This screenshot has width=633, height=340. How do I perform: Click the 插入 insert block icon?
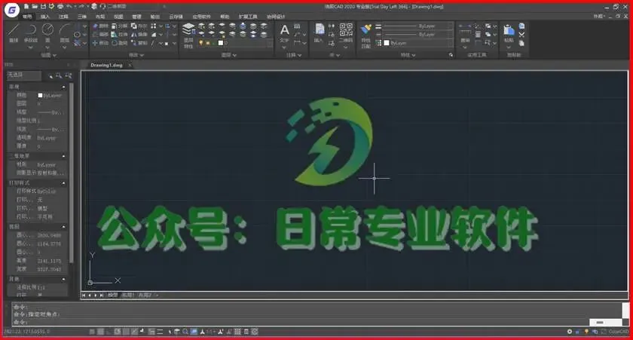(x=320, y=33)
